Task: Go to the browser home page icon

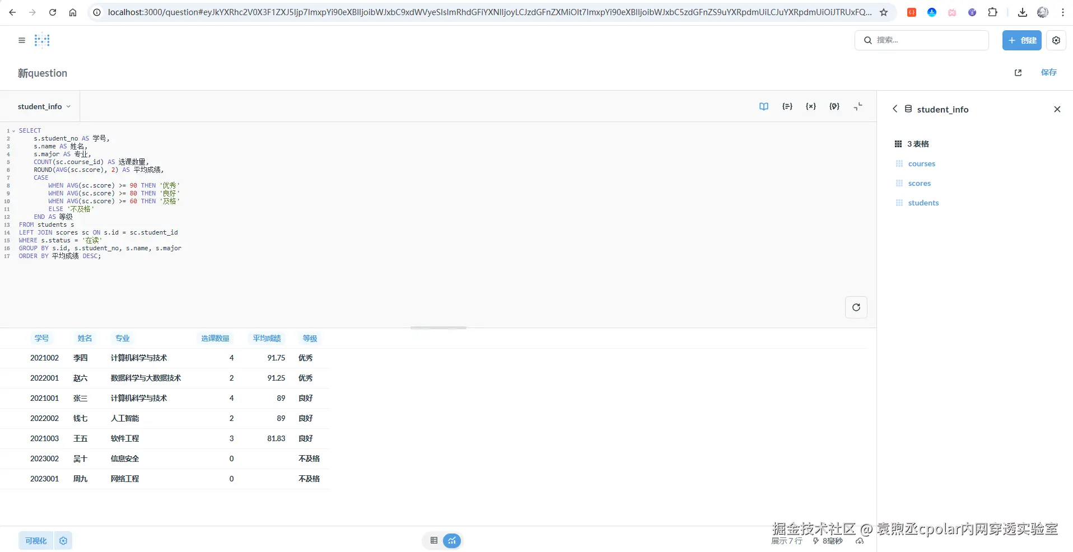Action: pyautogui.click(x=73, y=12)
